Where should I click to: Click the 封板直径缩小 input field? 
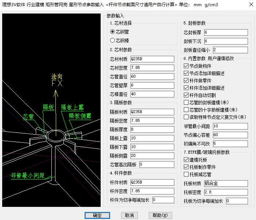(x=230, y=50)
